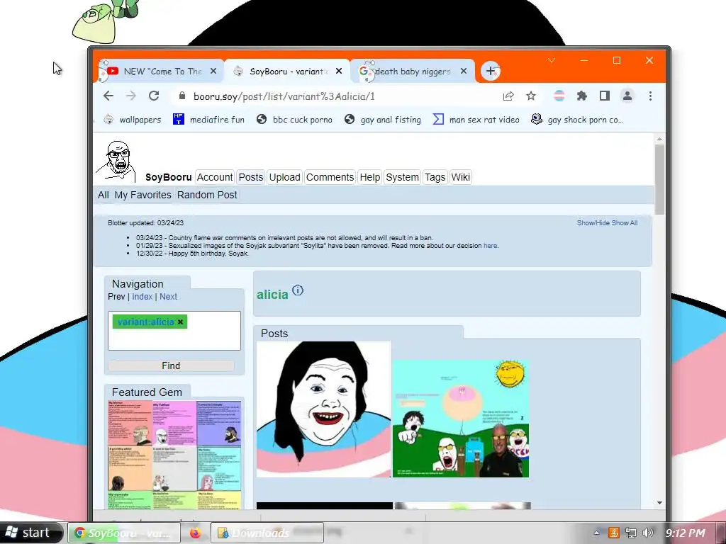Select the All submenu link
Viewport: 726px width, 544px height.
coord(104,195)
